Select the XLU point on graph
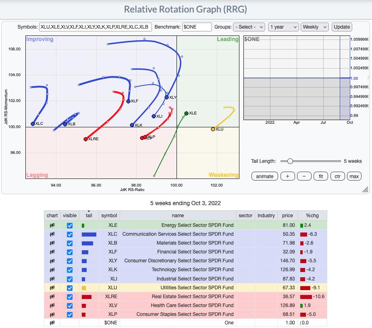Image resolution: width=372 pixels, height=328 pixels. 213,129
